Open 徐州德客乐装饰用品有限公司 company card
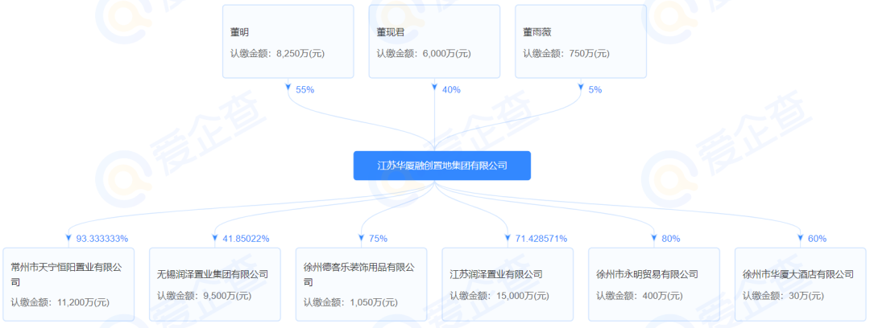This screenshot has width=870, height=328. (x=361, y=285)
